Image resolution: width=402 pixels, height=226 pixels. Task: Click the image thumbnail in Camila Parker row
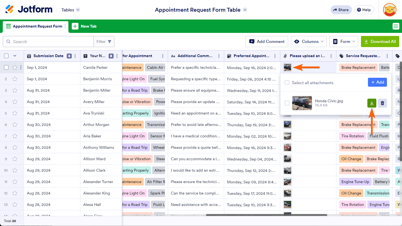[288, 67]
